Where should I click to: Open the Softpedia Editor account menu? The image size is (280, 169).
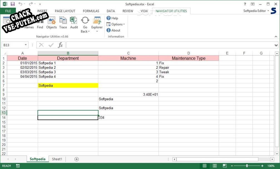tap(256, 11)
